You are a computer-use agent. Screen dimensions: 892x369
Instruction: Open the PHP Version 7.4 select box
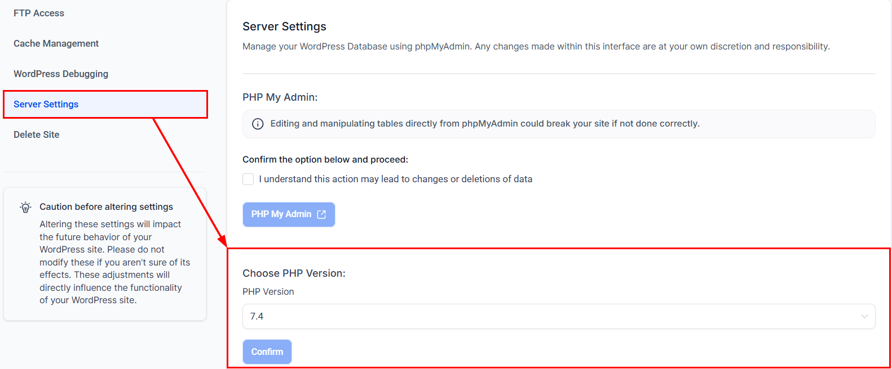(x=558, y=316)
